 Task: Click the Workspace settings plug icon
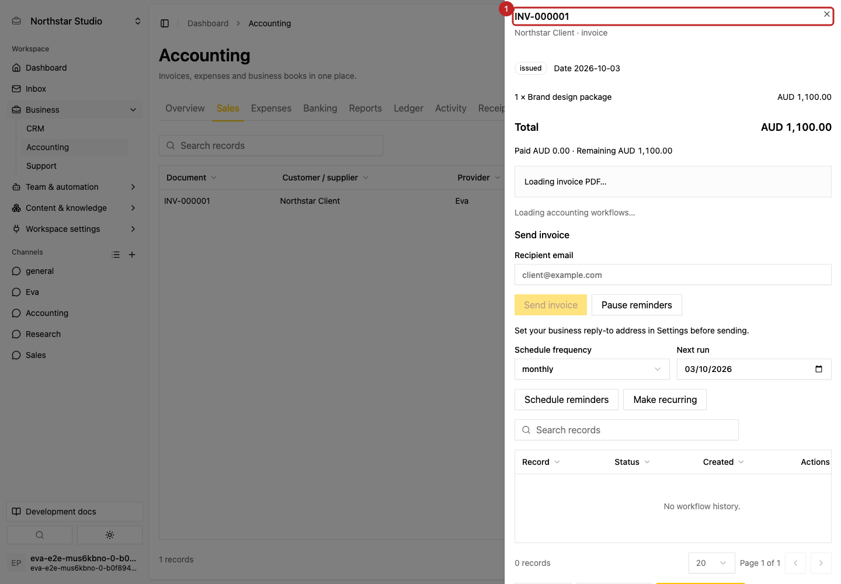[16, 229]
